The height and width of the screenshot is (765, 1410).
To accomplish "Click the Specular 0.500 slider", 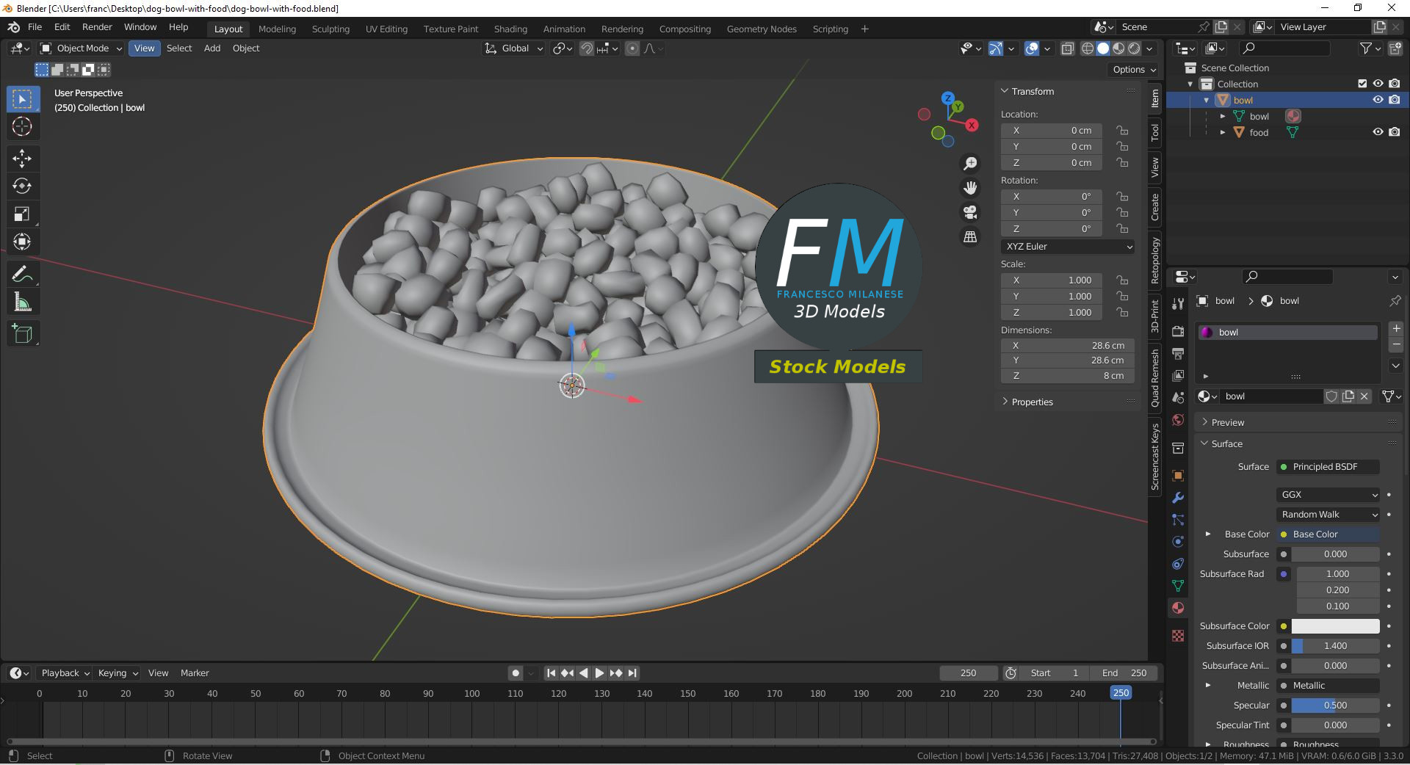I will point(1335,706).
